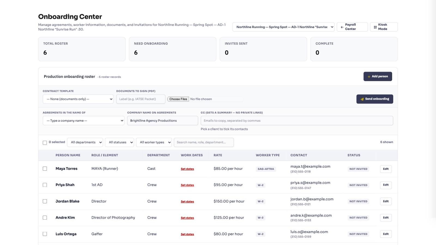Image resolution: width=436 pixels, height=245 pixels.
Task: Click the SAG-AFTRA worker type badge
Action: [x=266, y=169]
